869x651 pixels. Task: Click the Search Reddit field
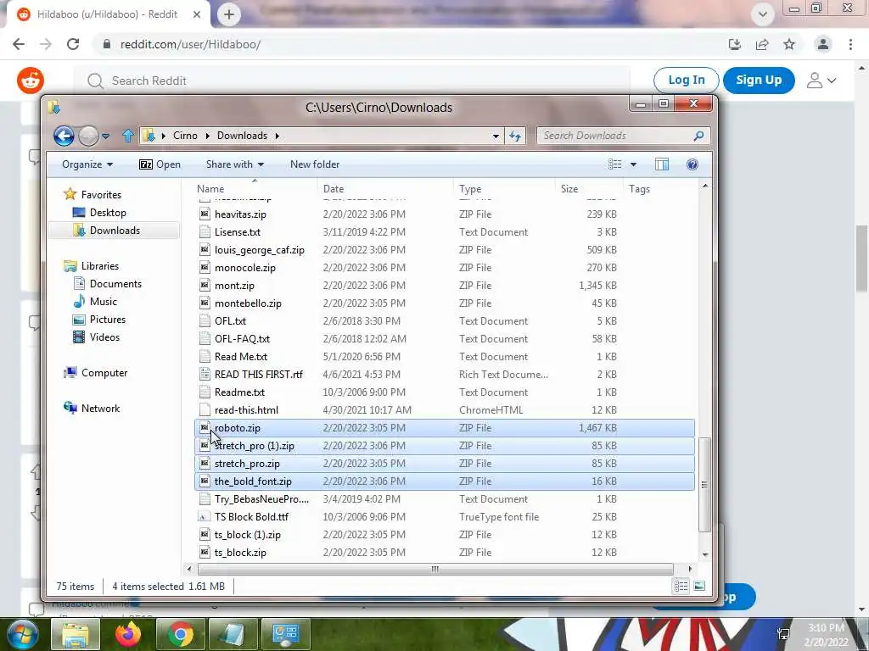352,81
